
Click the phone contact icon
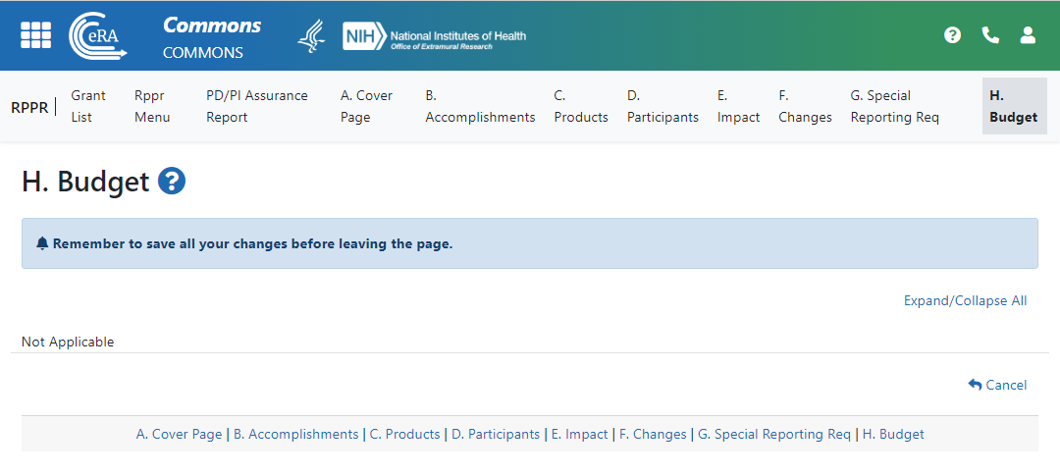(x=990, y=35)
